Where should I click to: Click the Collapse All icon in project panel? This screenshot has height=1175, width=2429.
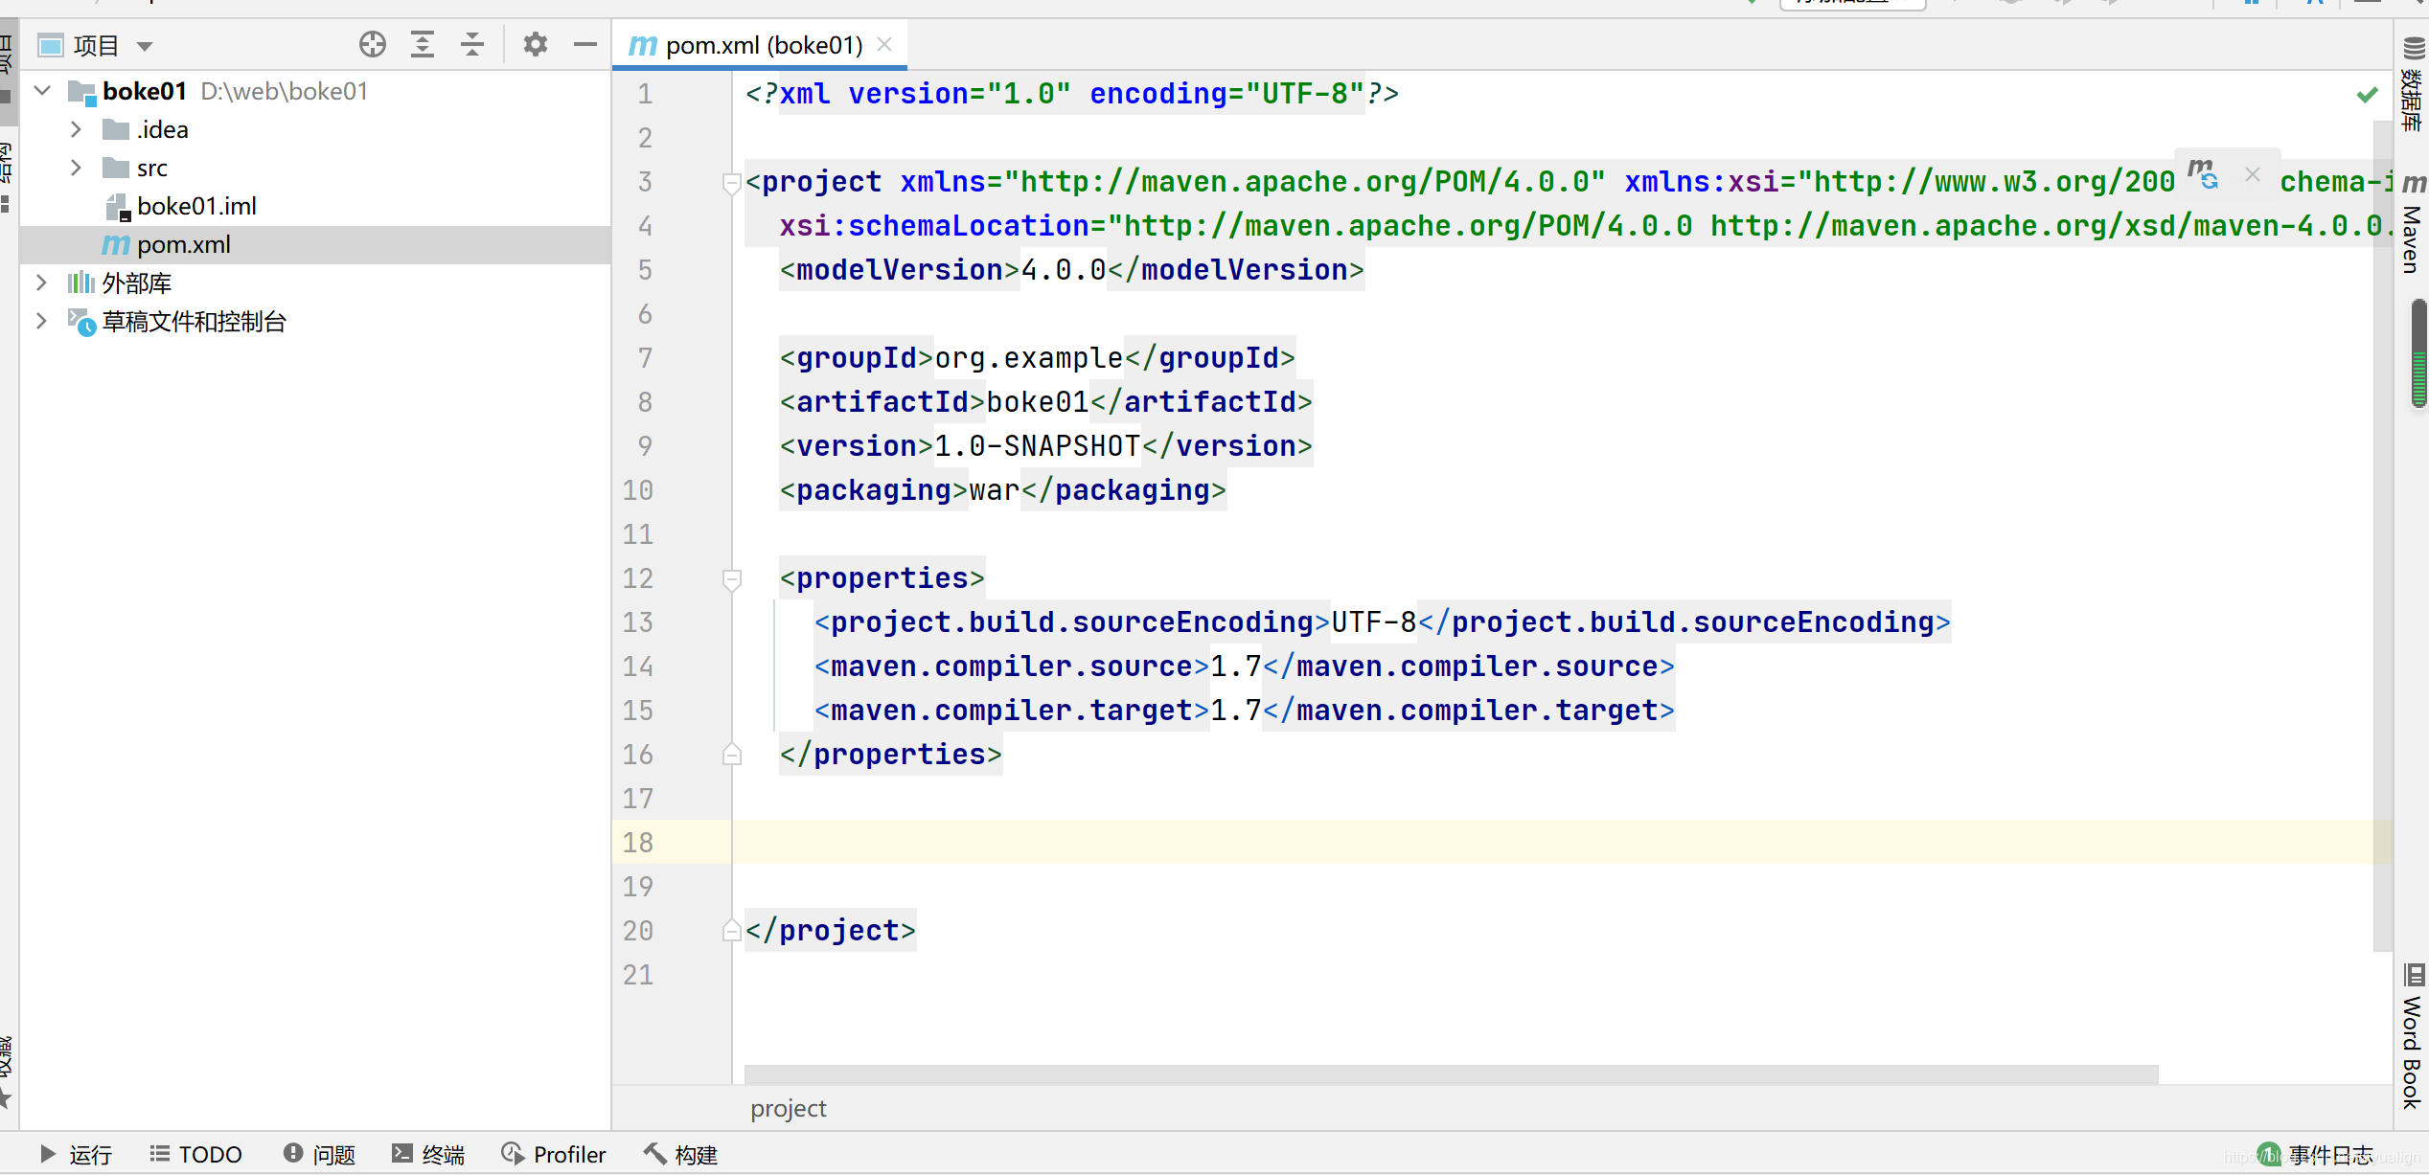[472, 44]
